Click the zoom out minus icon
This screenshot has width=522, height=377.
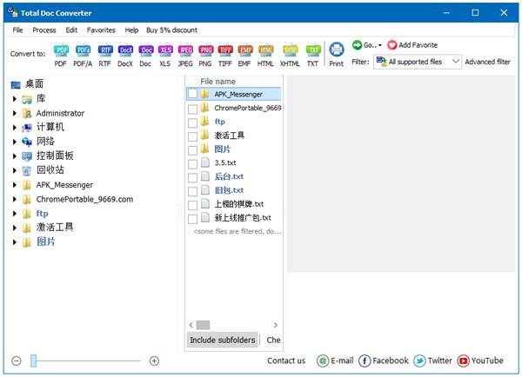click(16, 360)
